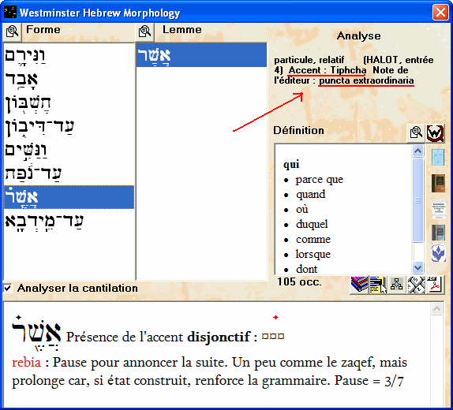The image size is (453, 410).
Task: Open the brown book cover thumbnail
Action: click(438, 183)
